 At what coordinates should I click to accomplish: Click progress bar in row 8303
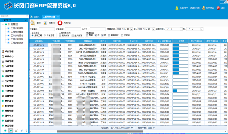(180, 45)
